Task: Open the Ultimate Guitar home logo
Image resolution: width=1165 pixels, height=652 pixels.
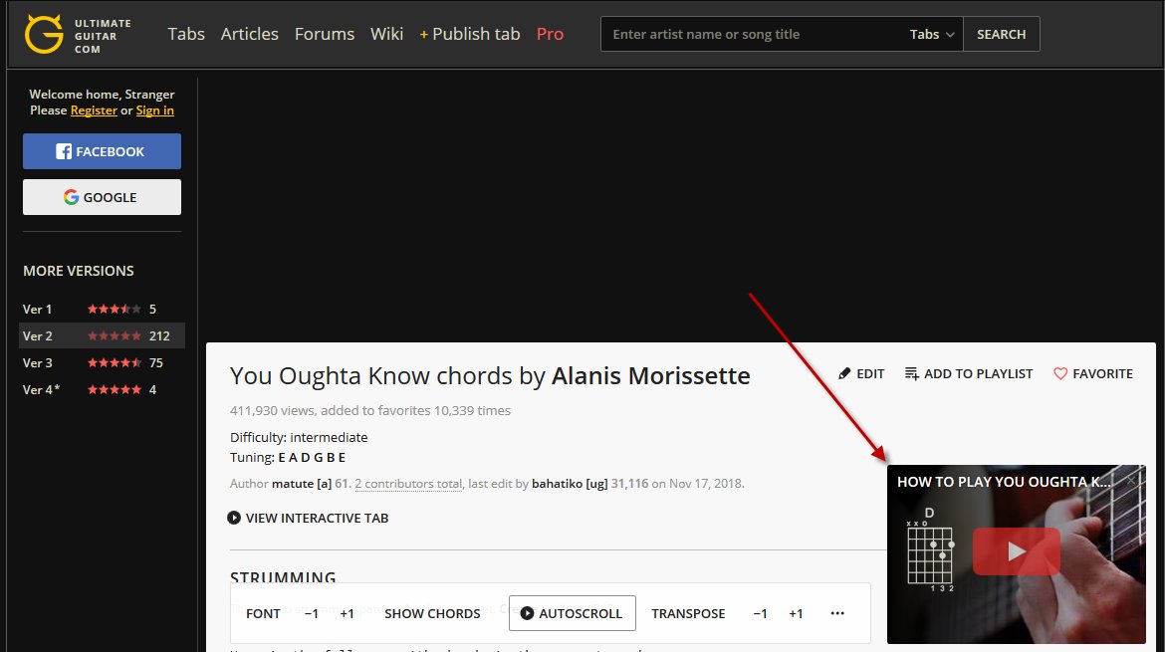Action: pyautogui.click(x=40, y=33)
